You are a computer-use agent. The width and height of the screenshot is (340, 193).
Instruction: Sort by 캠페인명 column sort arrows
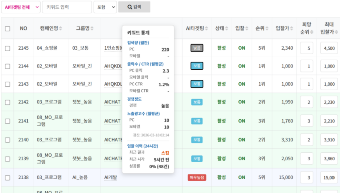tap(61, 28)
